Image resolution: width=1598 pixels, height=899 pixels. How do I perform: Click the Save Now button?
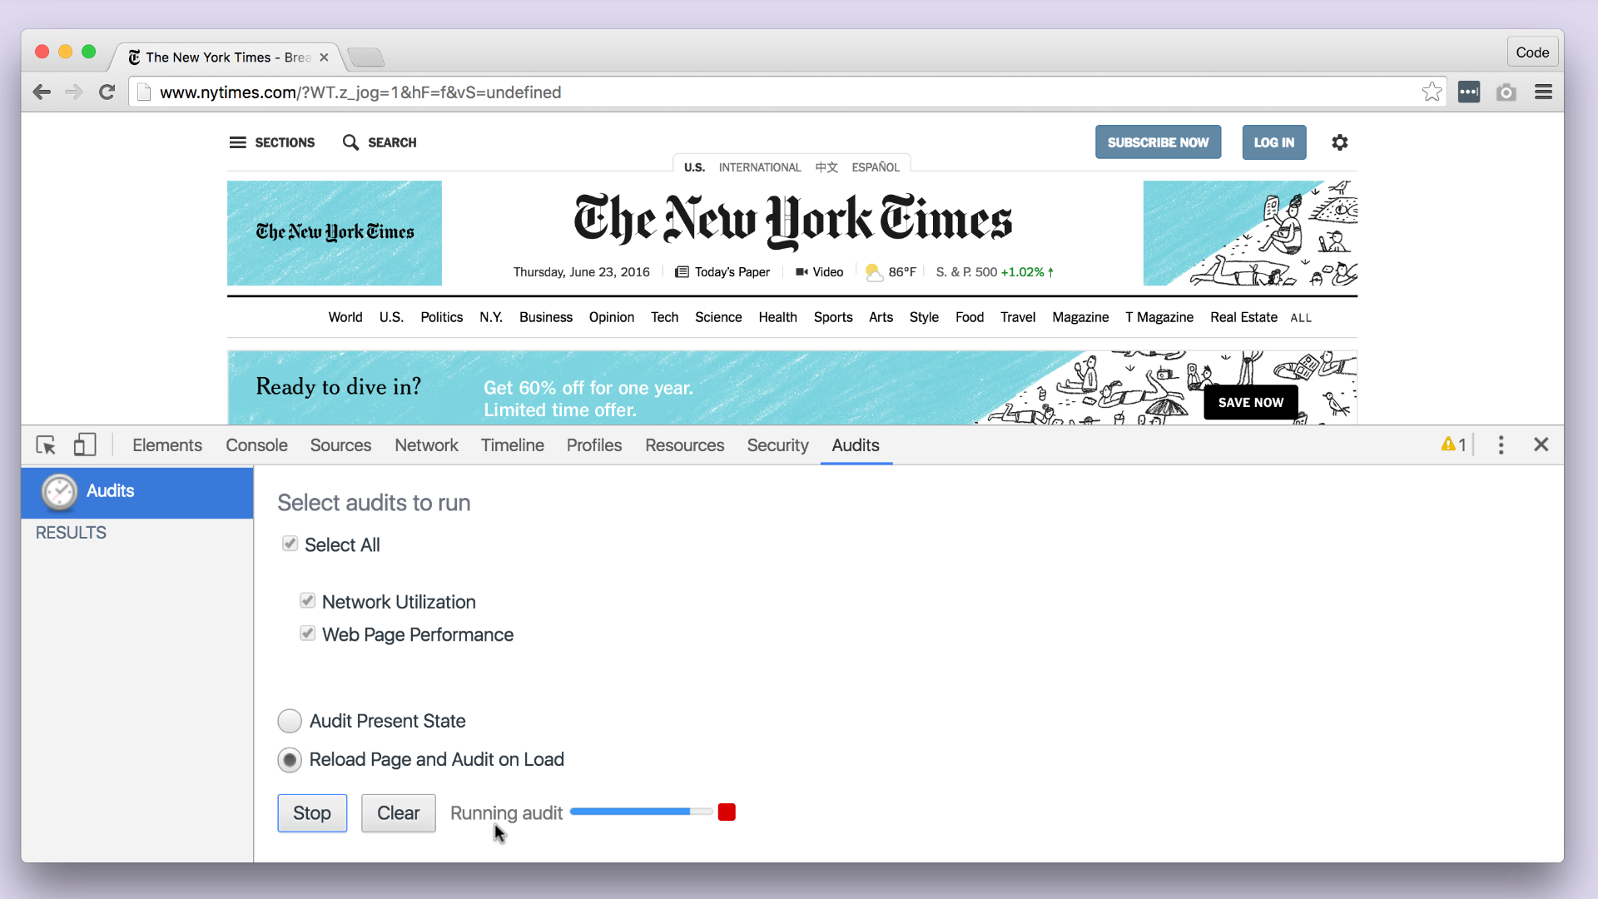coord(1251,402)
